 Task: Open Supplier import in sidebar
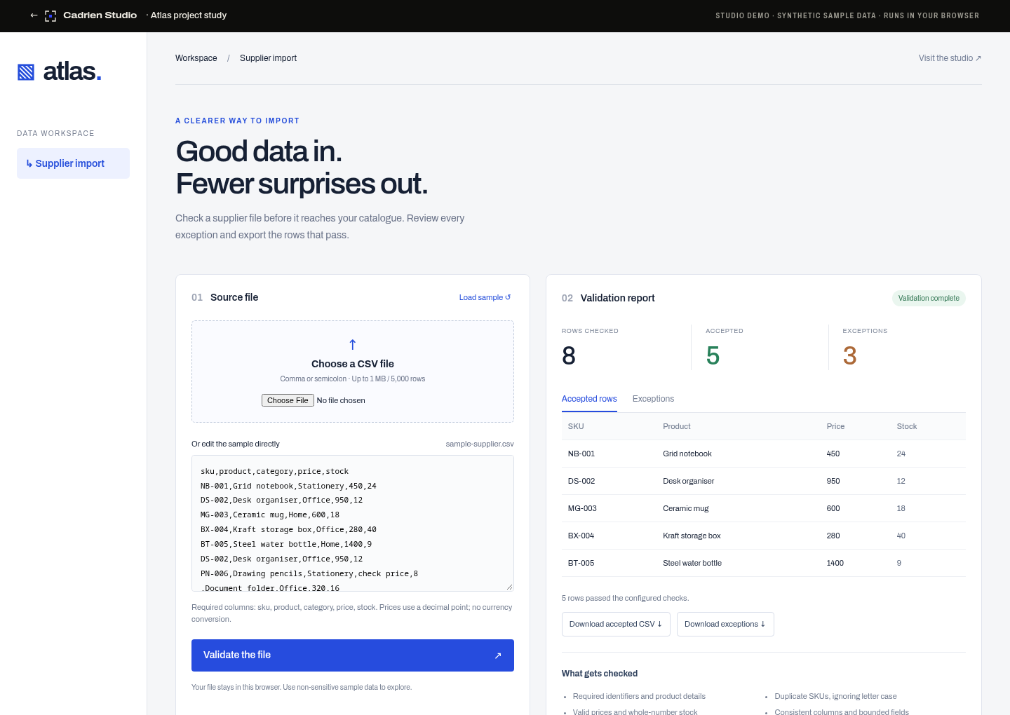point(73,163)
